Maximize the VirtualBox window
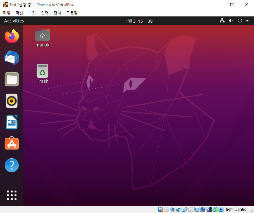The height and width of the screenshot is (213, 254). 232,5
